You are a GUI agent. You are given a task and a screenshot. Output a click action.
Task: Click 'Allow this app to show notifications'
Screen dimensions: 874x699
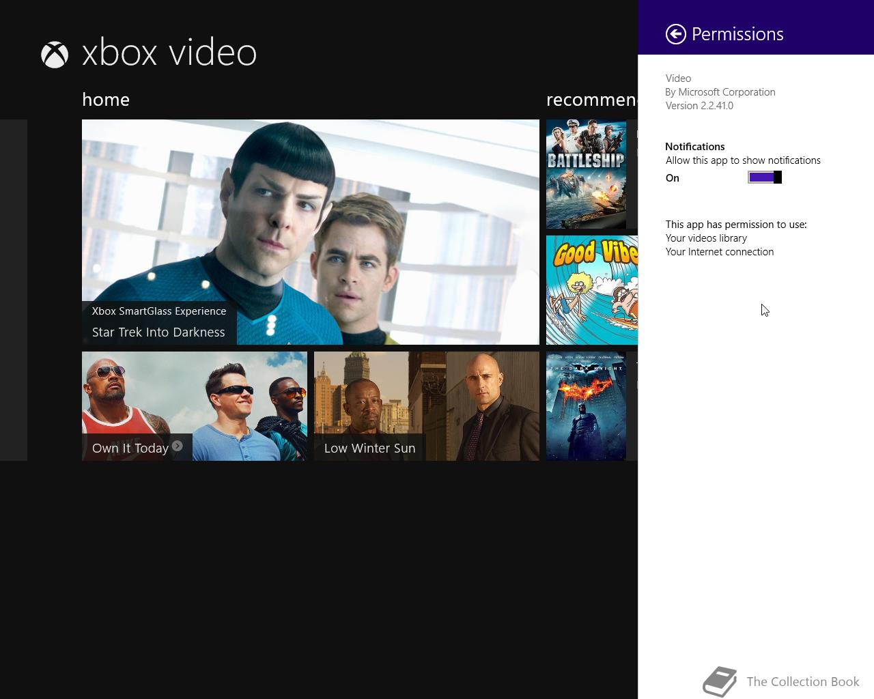(743, 160)
